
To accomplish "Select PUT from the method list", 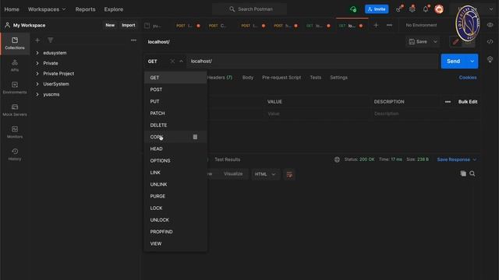I will [175, 101].
